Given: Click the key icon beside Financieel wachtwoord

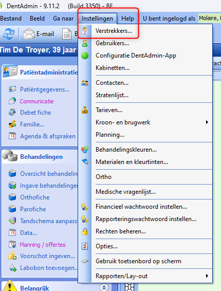Looking at the screenshot, I should (x=85, y=207).
